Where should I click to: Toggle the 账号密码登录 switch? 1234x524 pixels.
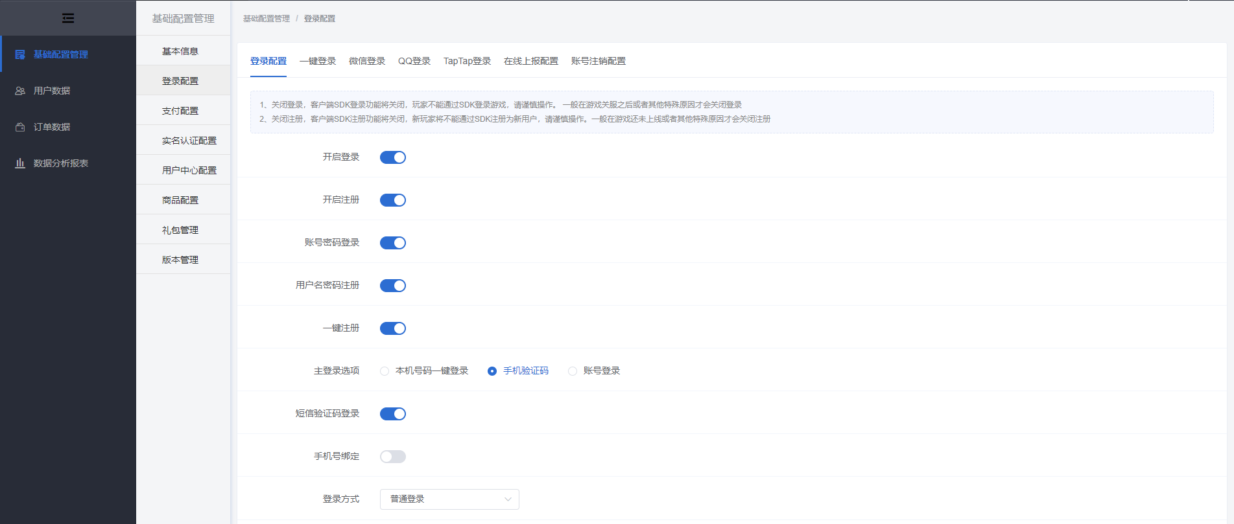coord(393,243)
